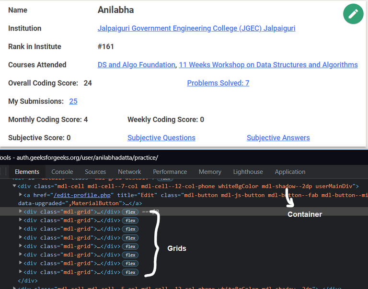Toggle flex badge on the second mdl-grid row
The width and height of the screenshot is (368, 289).
(130, 221)
